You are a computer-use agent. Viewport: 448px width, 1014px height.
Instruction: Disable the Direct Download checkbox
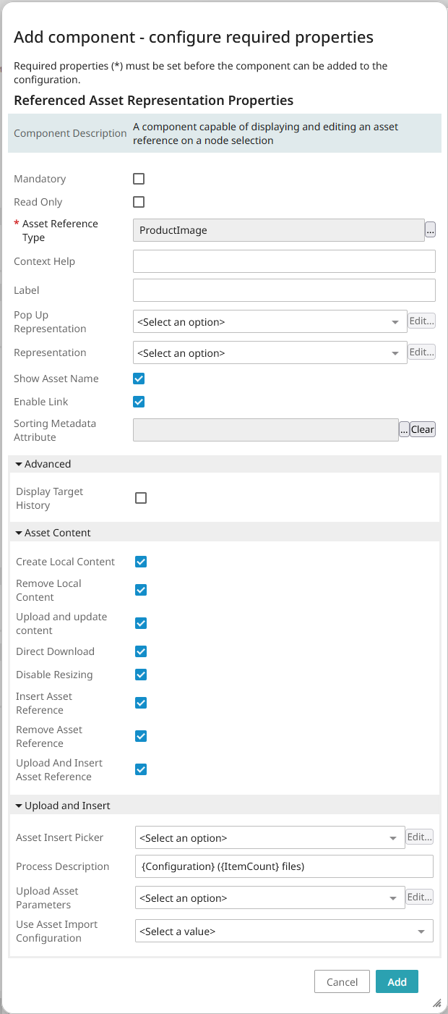(x=141, y=651)
